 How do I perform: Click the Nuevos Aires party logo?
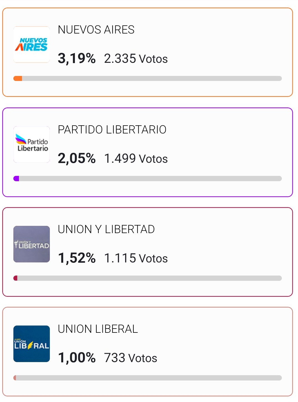(x=31, y=44)
